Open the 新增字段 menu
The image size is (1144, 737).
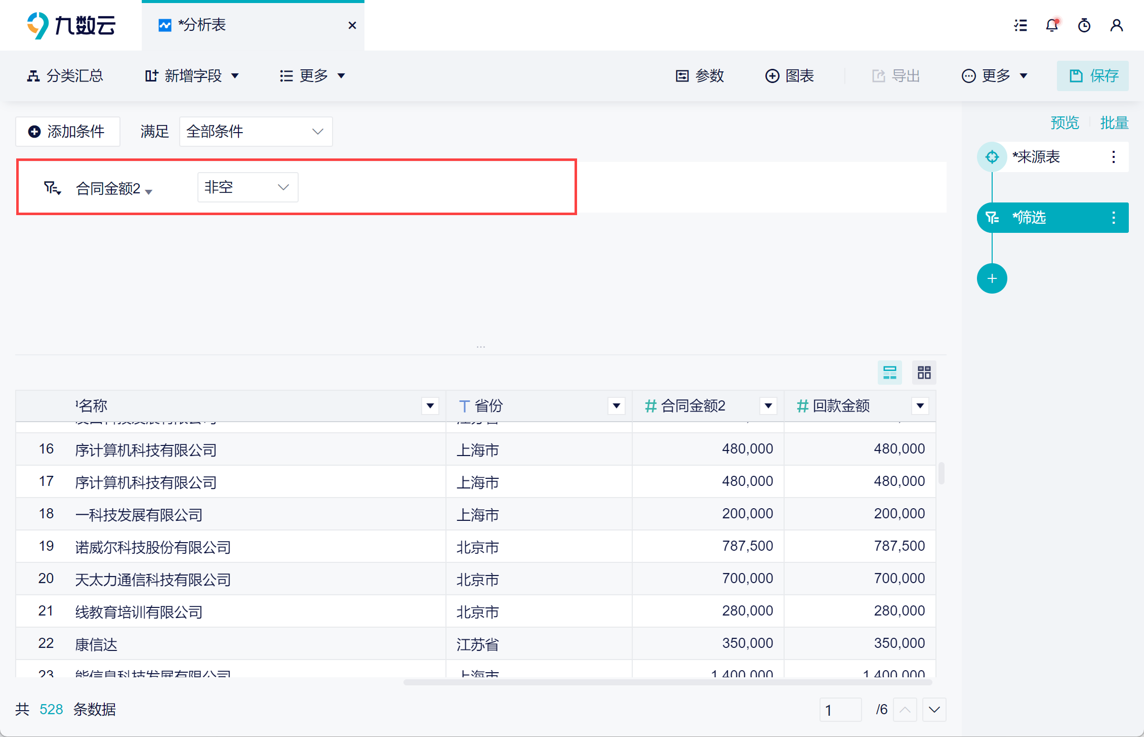pos(192,76)
